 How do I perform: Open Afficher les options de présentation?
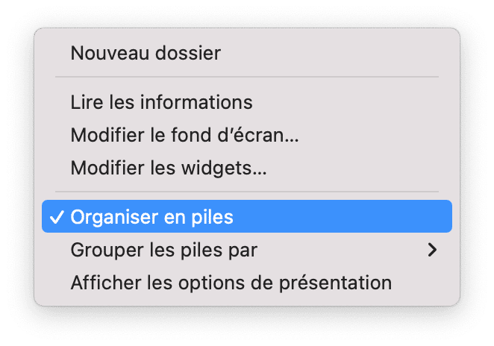pyautogui.click(x=231, y=283)
